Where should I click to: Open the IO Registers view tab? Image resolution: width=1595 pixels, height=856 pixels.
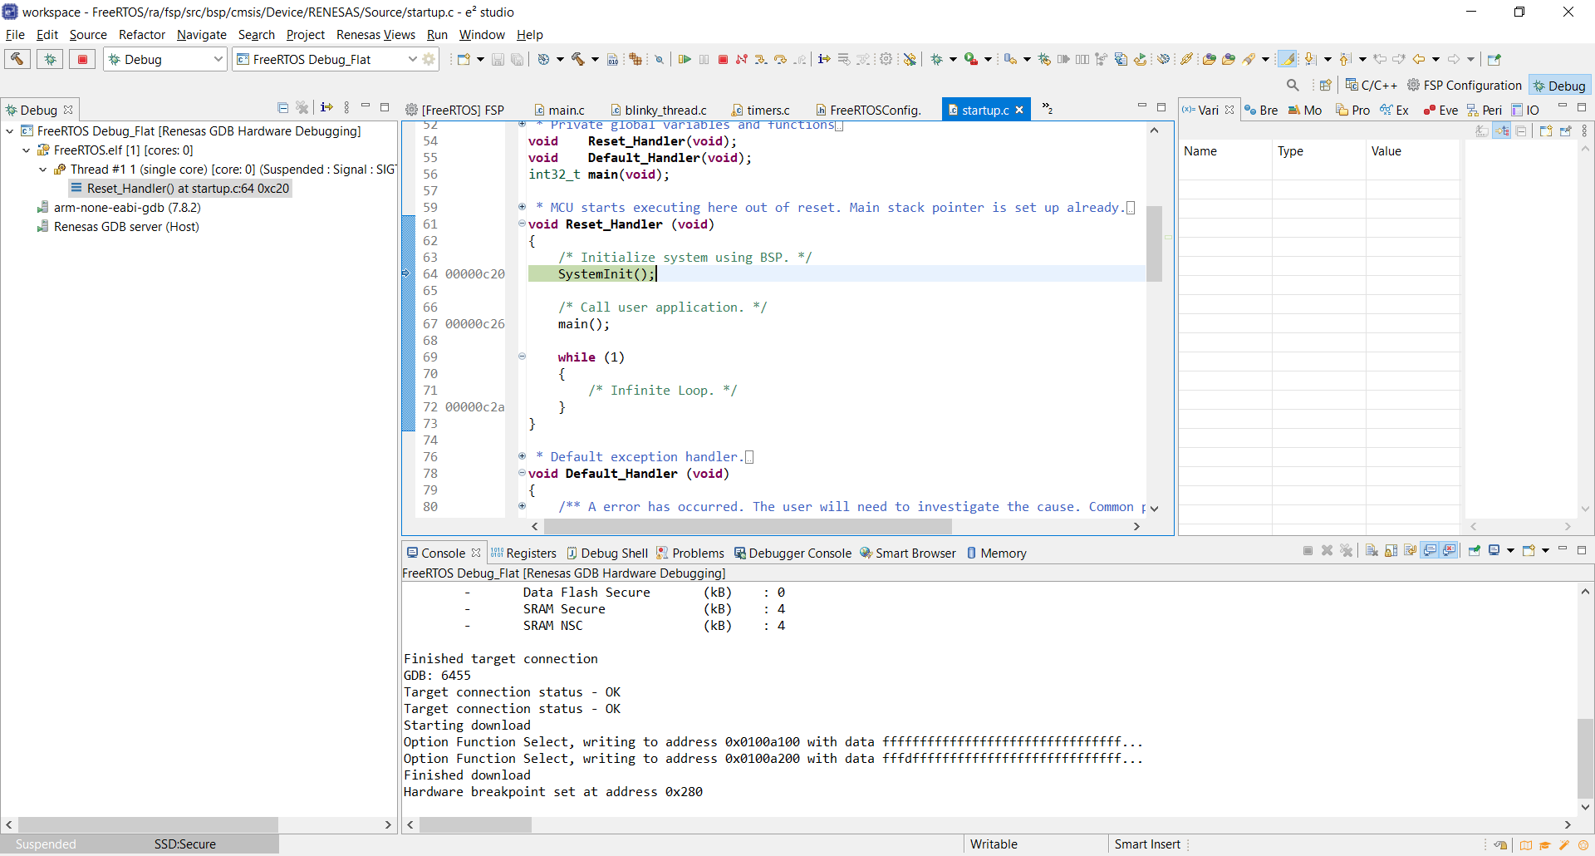1525,110
